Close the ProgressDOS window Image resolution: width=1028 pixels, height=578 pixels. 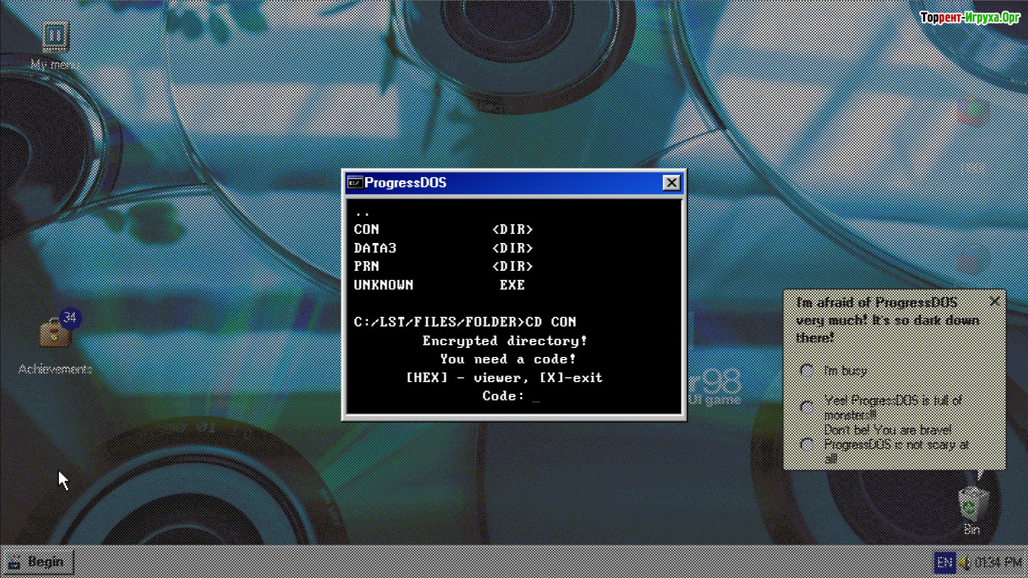point(671,183)
